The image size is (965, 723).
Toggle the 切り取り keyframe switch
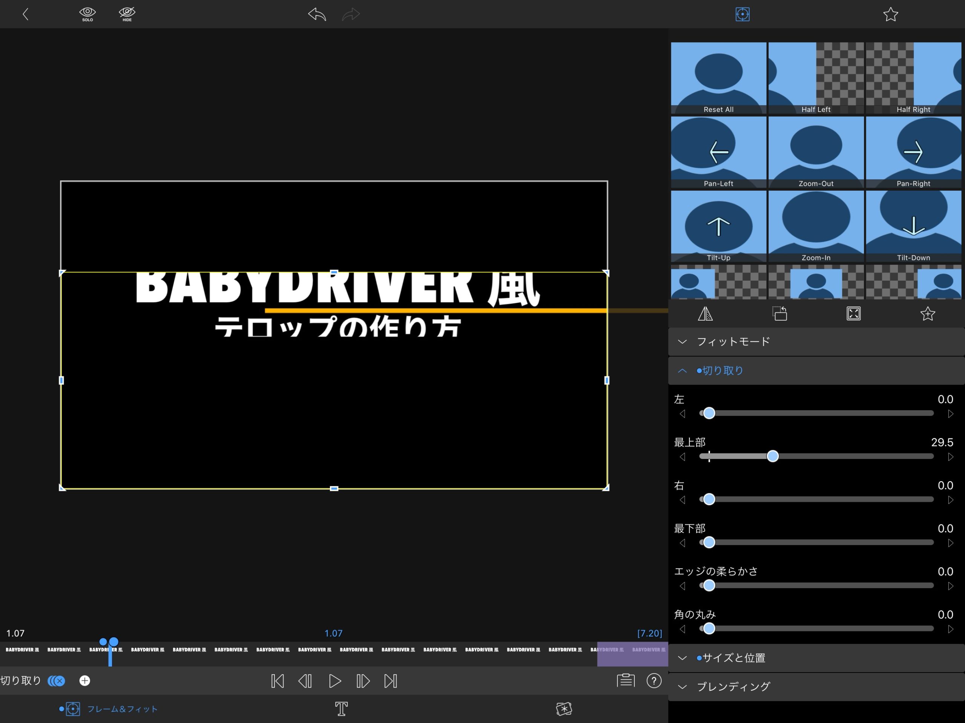click(56, 681)
